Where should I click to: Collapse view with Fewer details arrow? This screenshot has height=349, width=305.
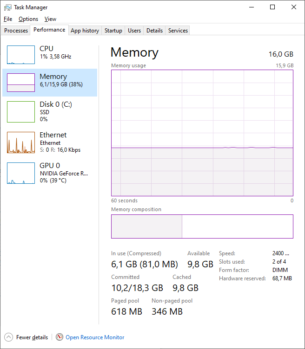click(8, 337)
